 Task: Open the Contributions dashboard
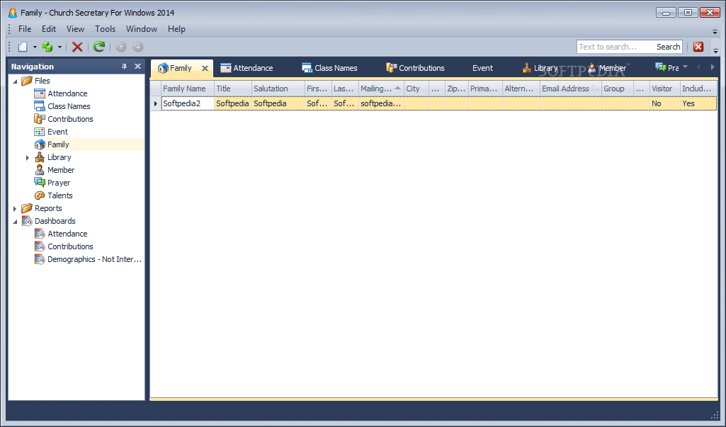tap(70, 246)
